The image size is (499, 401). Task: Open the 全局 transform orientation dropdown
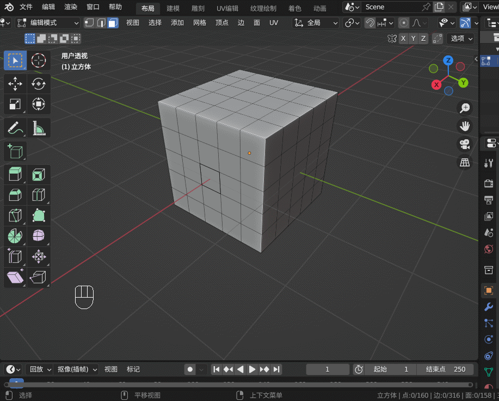click(316, 23)
